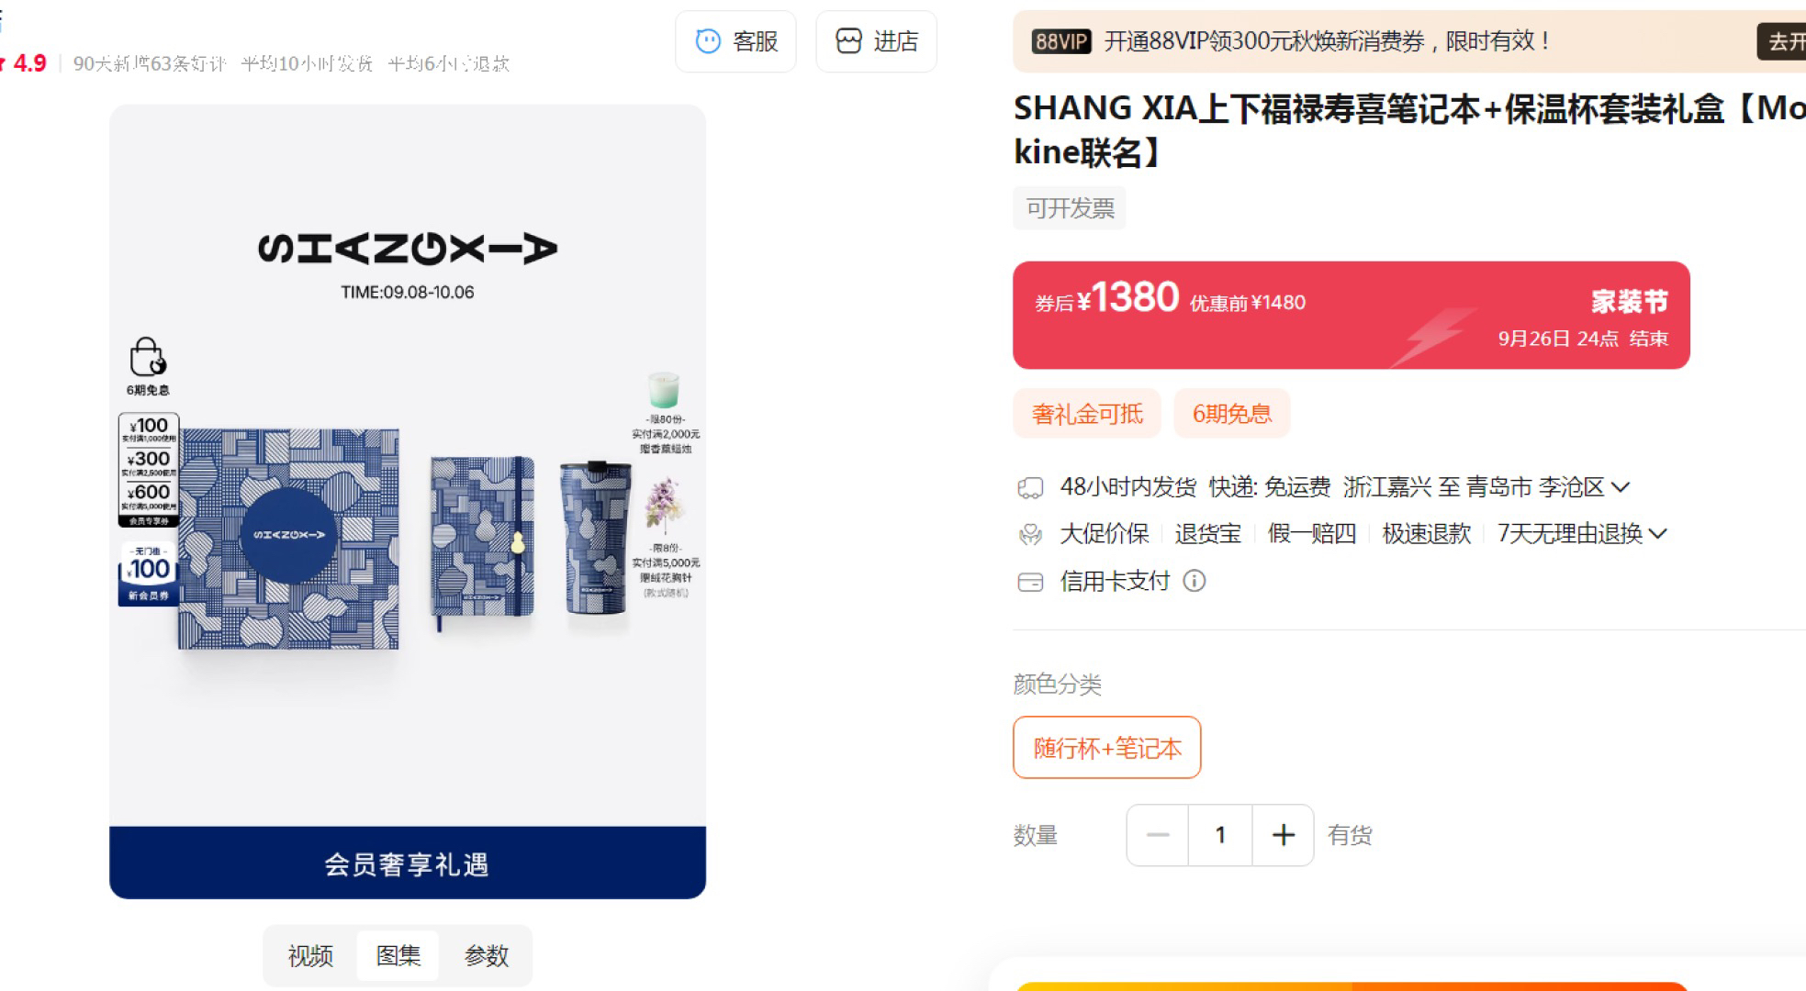This screenshot has height=991, width=1806.
Task: Click the delivery truck icon
Action: (x=1030, y=488)
